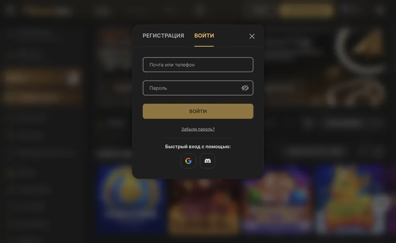Switch to the РЕГИСТРАЦИЯ tab
Screen dimensions: 396x243
163,36
